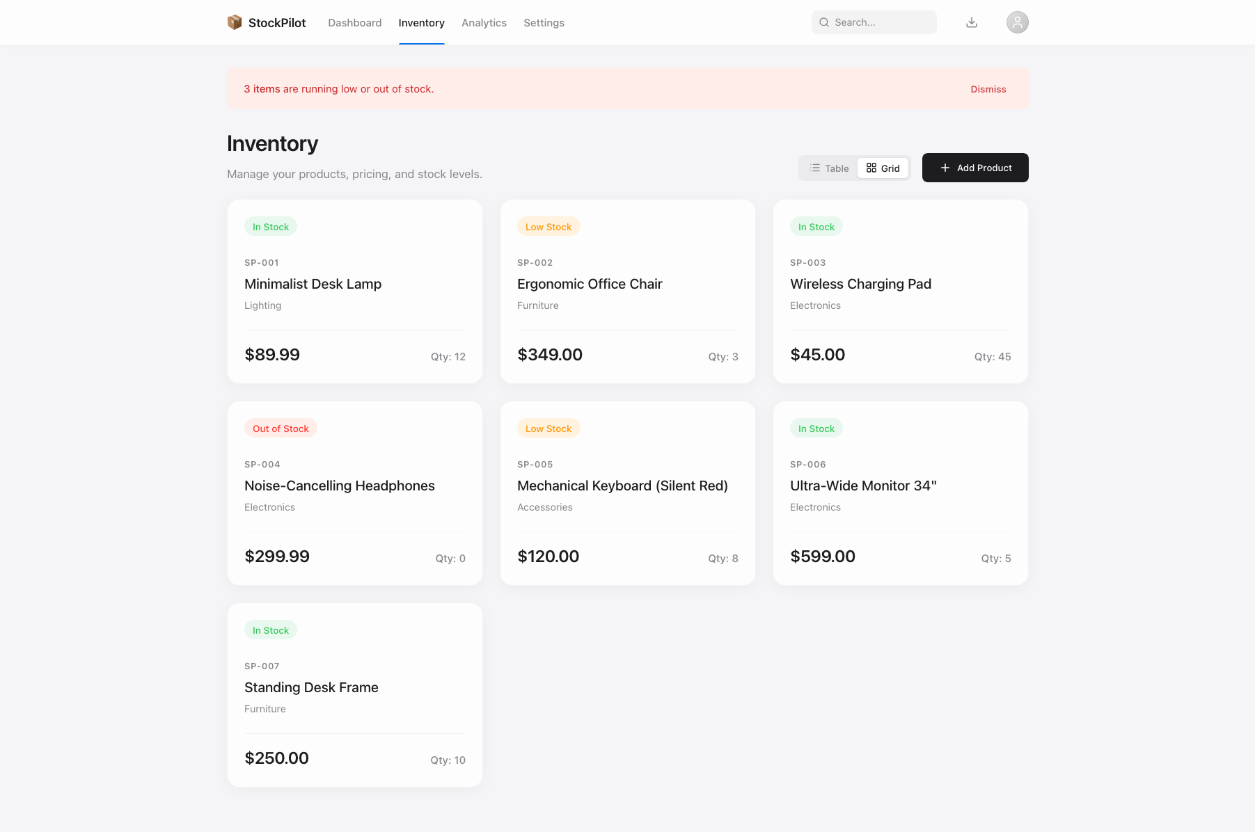Switch view to Table mode
Image resolution: width=1255 pixels, height=832 pixels.
click(828, 168)
